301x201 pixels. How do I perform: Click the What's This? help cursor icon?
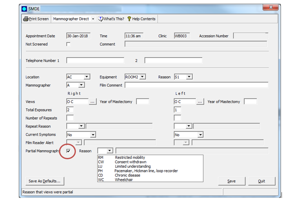click(x=100, y=19)
